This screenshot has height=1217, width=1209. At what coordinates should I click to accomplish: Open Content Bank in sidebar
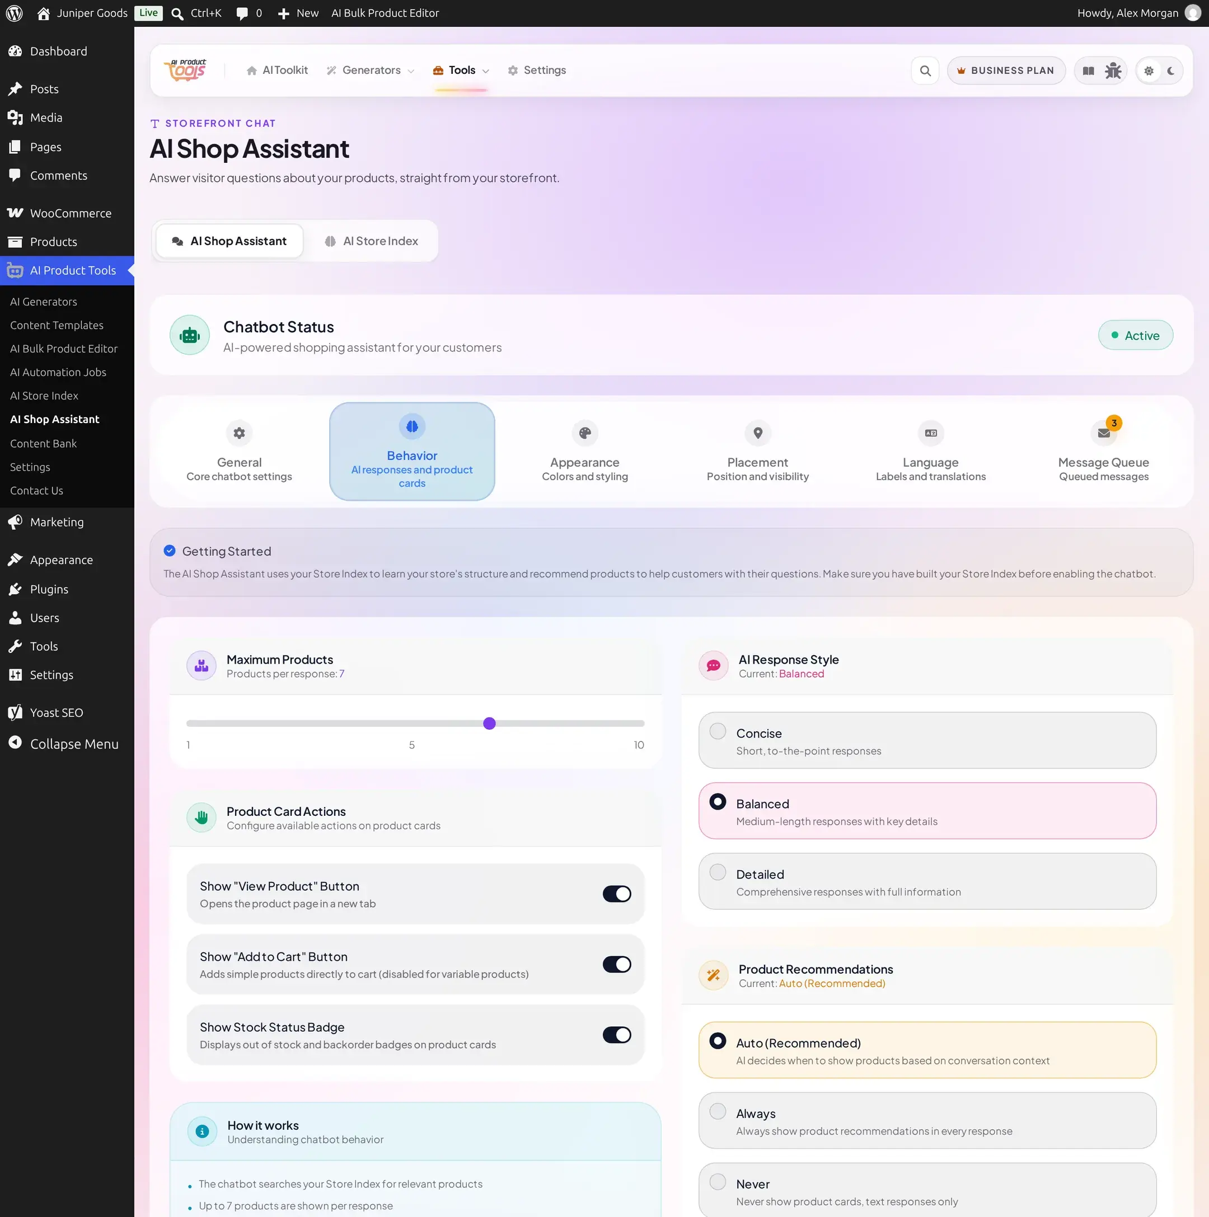tap(44, 444)
